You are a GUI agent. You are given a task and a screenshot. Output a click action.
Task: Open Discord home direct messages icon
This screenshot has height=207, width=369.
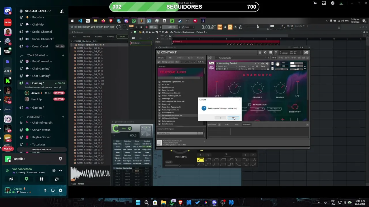pyautogui.click(x=8, y=11)
